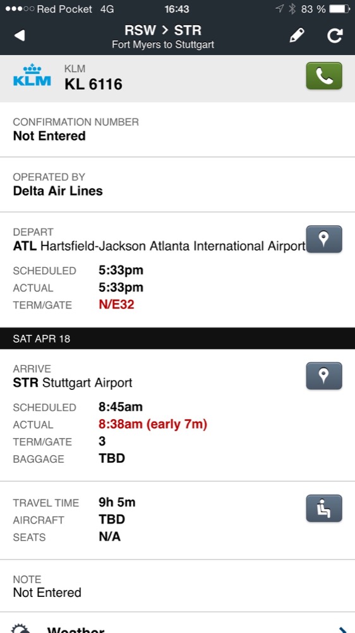Select flight number KL 6116

point(93,84)
